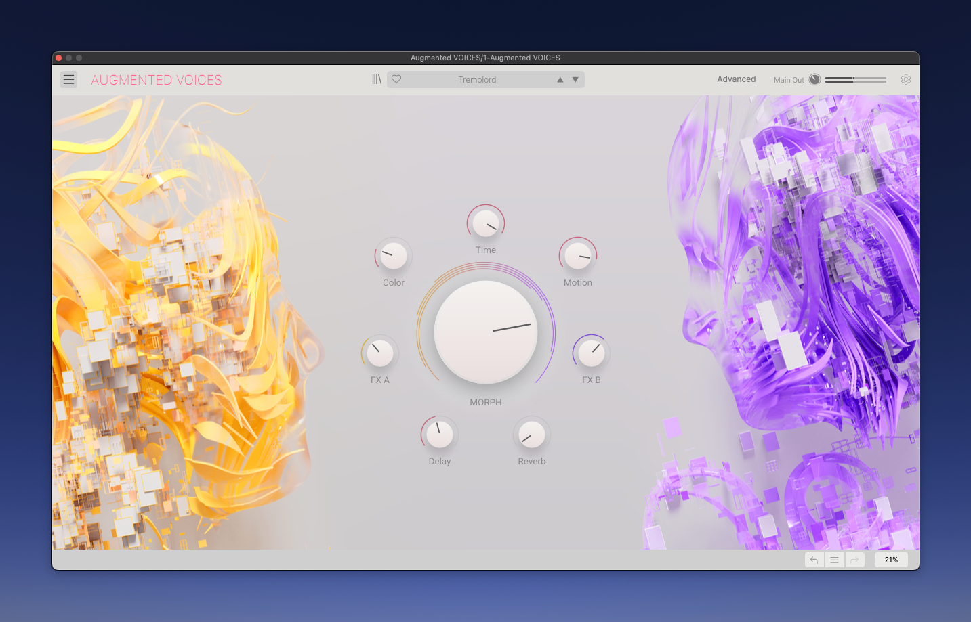
Task: Click the FX A knob
Action: click(380, 353)
